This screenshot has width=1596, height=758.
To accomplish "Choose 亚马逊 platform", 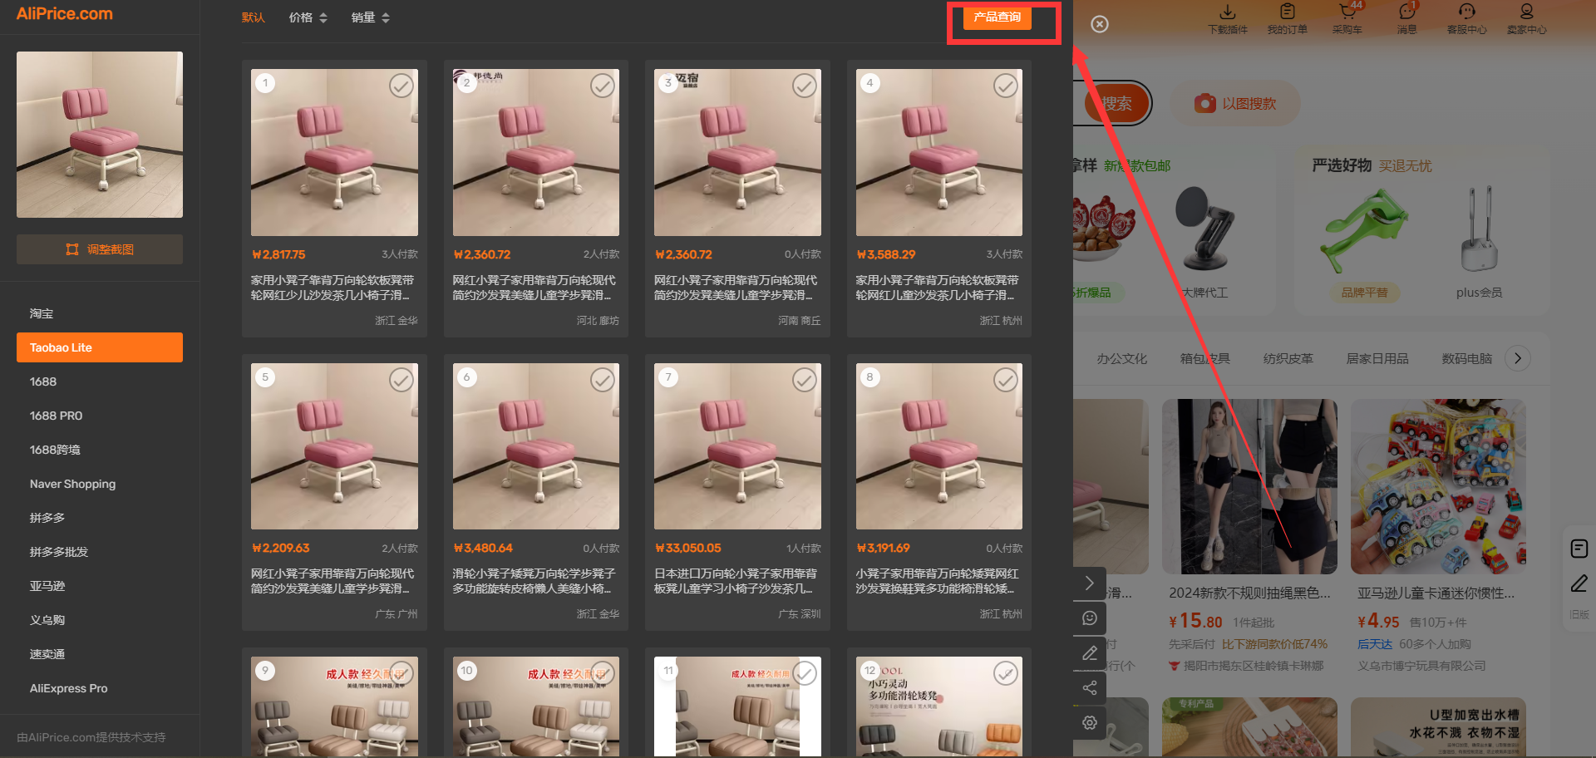I will 100,586.
